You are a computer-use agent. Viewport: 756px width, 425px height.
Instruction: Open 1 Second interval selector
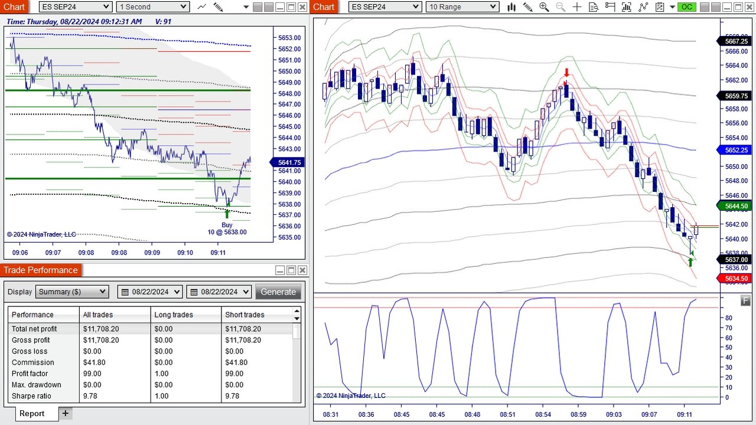click(152, 6)
